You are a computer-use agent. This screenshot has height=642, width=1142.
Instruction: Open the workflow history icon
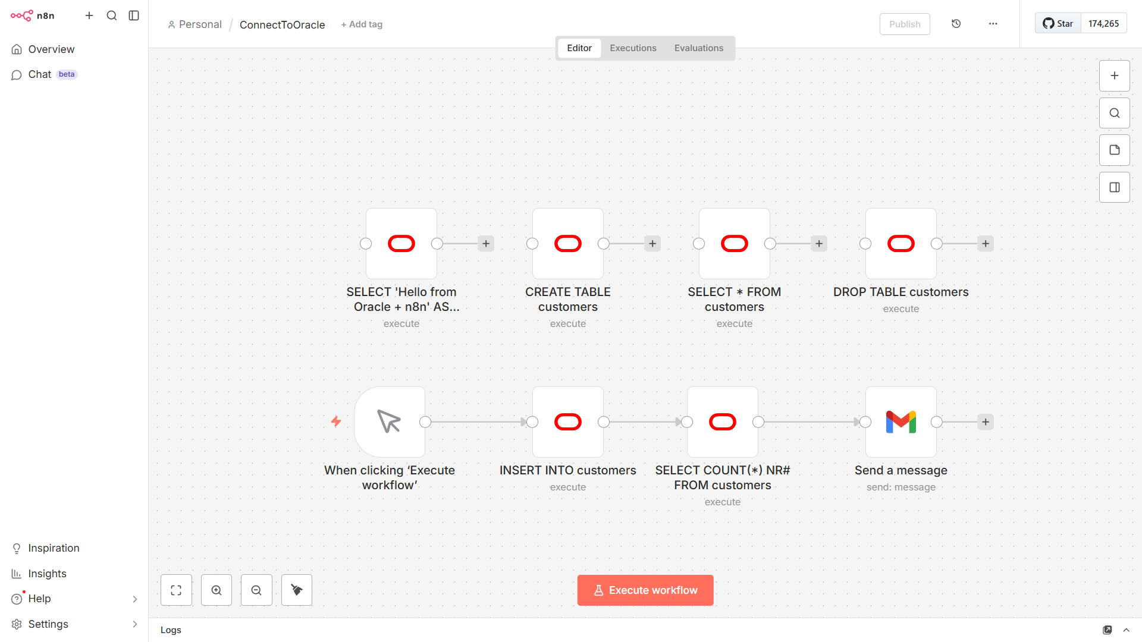pyautogui.click(x=956, y=24)
